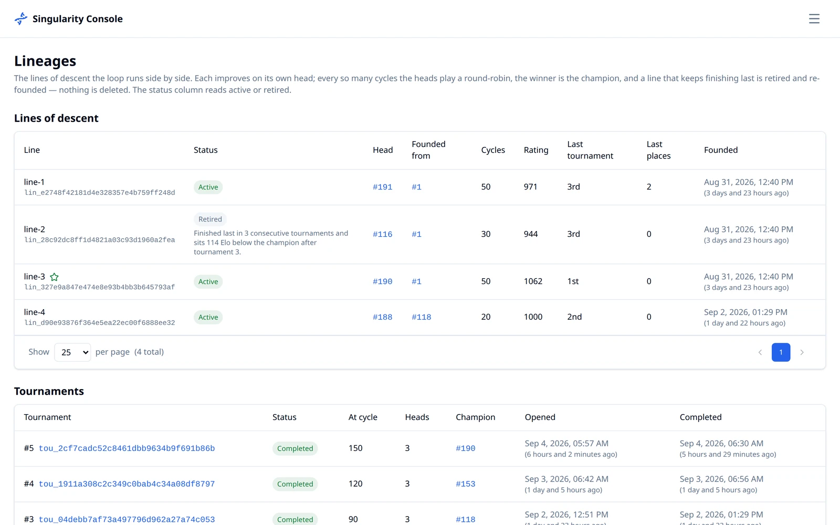
Task: Select ID lin_327e9a847e474e8e93b4bb3b645793af
Action: [x=100, y=287]
